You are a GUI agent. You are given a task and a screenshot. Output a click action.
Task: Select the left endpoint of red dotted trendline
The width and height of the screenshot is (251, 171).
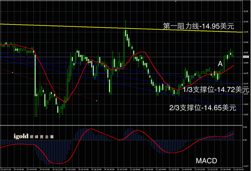point(13,72)
